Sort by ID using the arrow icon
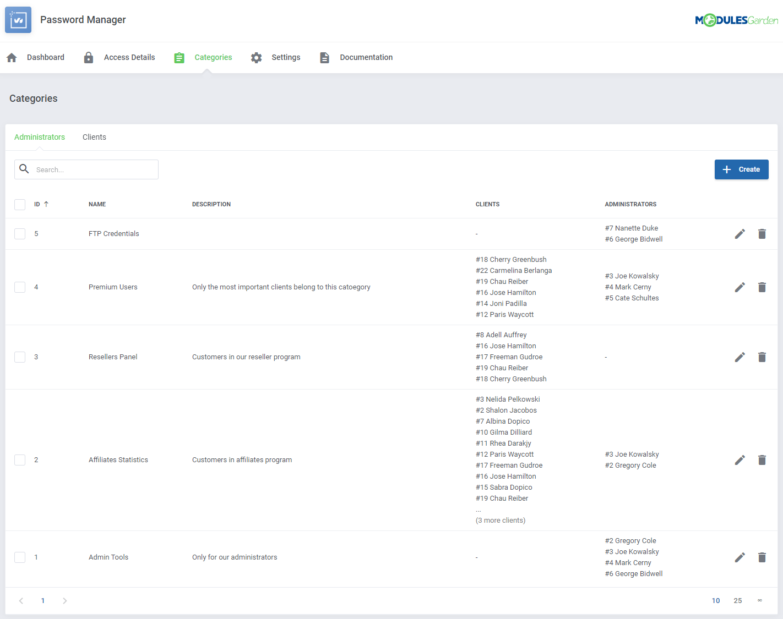 coord(46,204)
